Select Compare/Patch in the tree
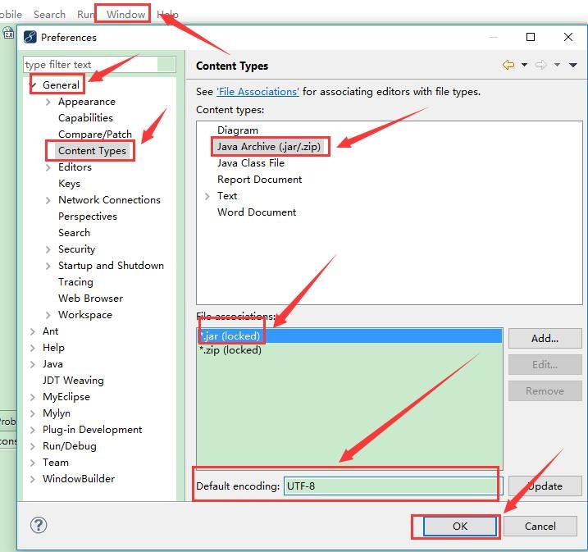This screenshot has height=552, width=588. (95, 135)
